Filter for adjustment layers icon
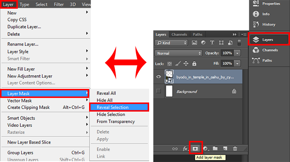Viewport: 290px width, 162px height. pos(203,43)
